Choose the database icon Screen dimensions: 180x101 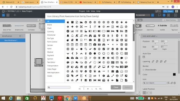point(90,67)
